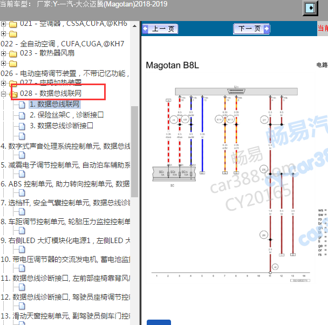Click document icon above 10. 带电压调节器
Image resolution: width=328 pixels, height=325 pixels.
click(x=22, y=249)
